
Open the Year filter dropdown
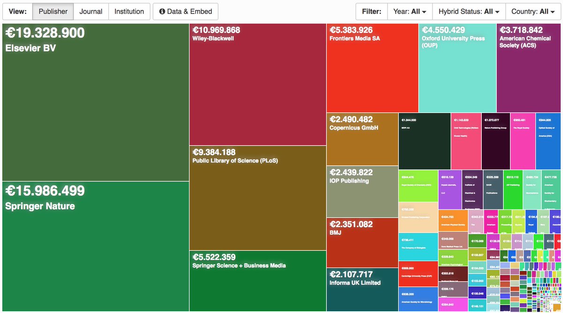409,11
